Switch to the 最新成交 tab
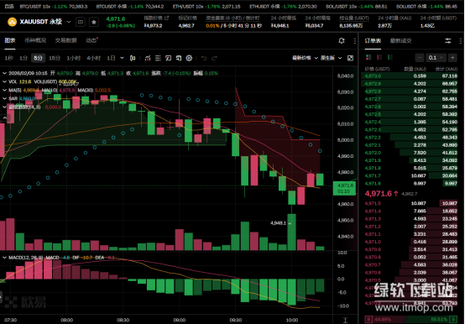 tap(400, 41)
